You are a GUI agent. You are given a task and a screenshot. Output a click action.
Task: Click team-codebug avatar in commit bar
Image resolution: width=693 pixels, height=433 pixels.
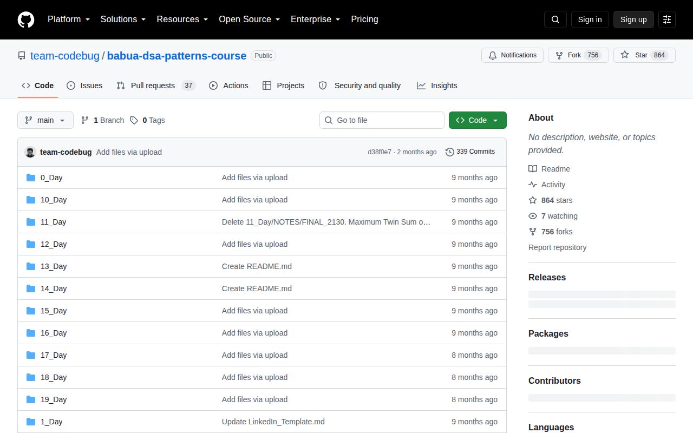[x=30, y=152]
